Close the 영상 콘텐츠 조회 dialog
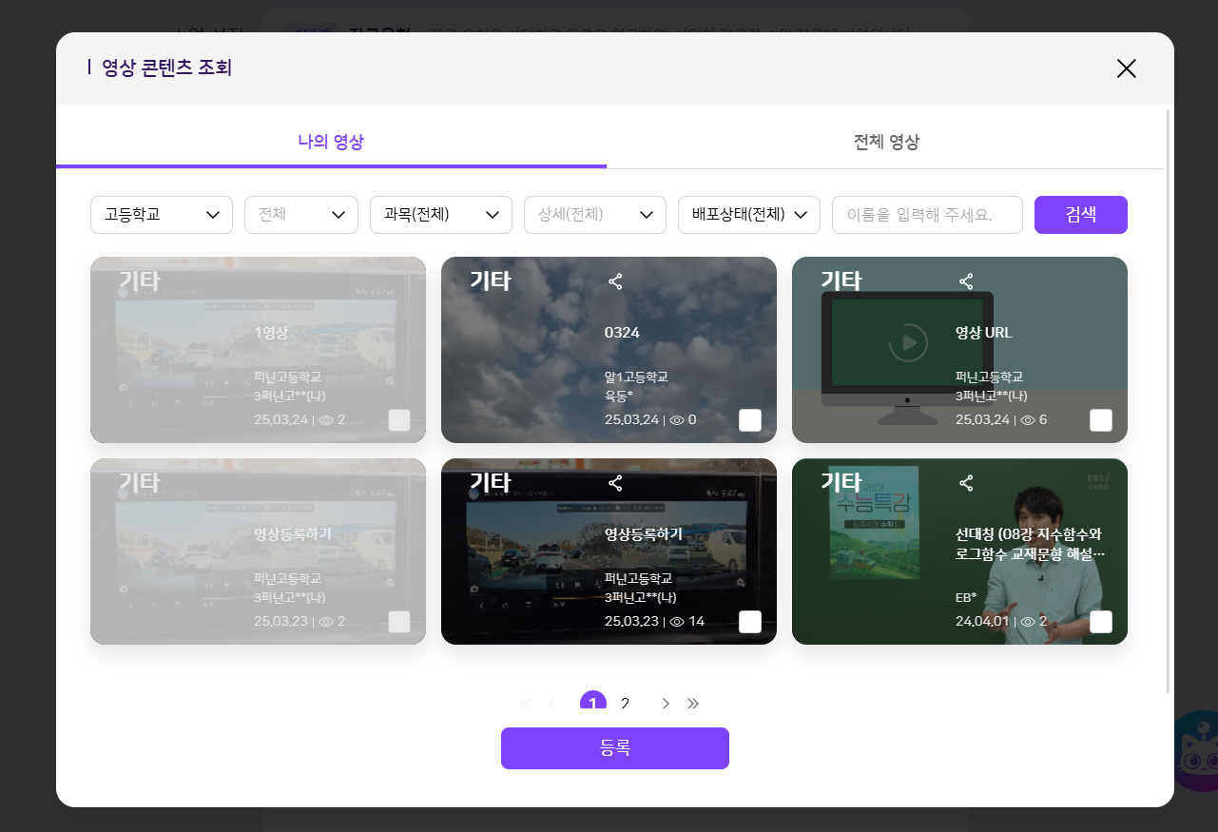Screen dimensions: 1218x832 (x=1126, y=68)
